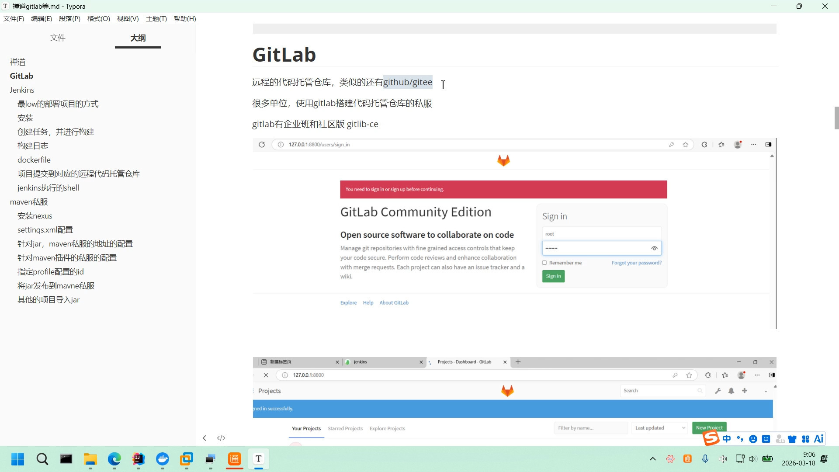Switch to the 文件 sidebar tab
839x472 pixels.
point(58,38)
